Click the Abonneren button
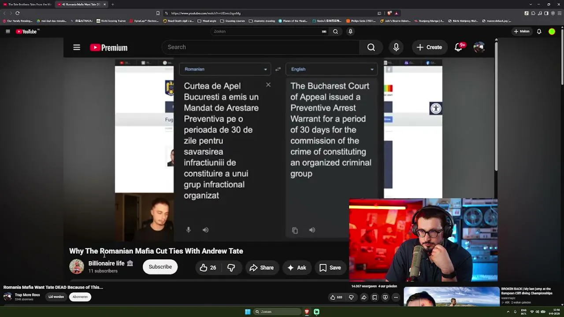 80,297
